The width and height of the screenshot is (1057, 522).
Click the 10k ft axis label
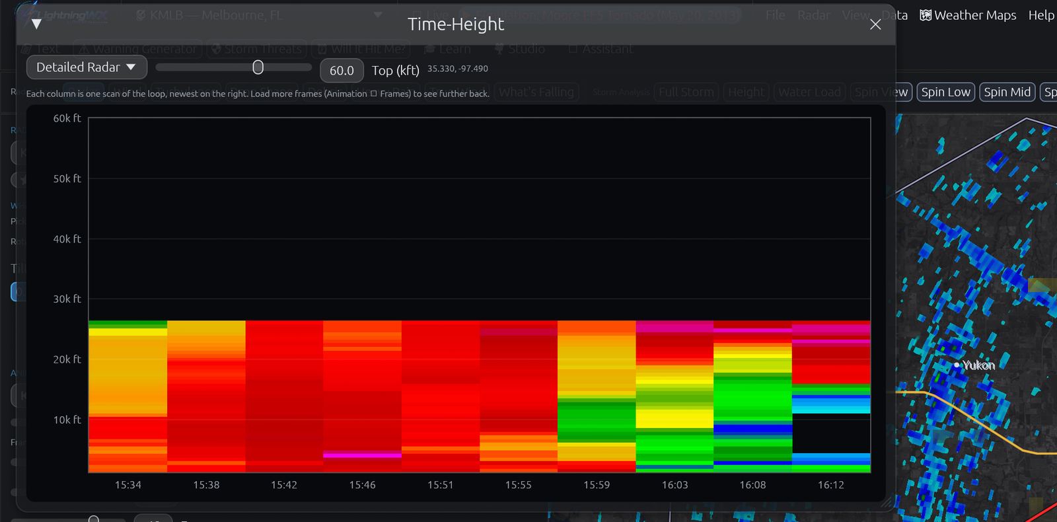pyautogui.click(x=67, y=420)
